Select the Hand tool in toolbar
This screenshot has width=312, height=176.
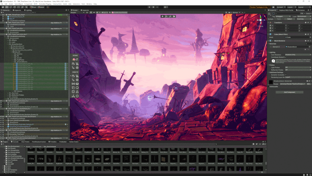[3, 7]
